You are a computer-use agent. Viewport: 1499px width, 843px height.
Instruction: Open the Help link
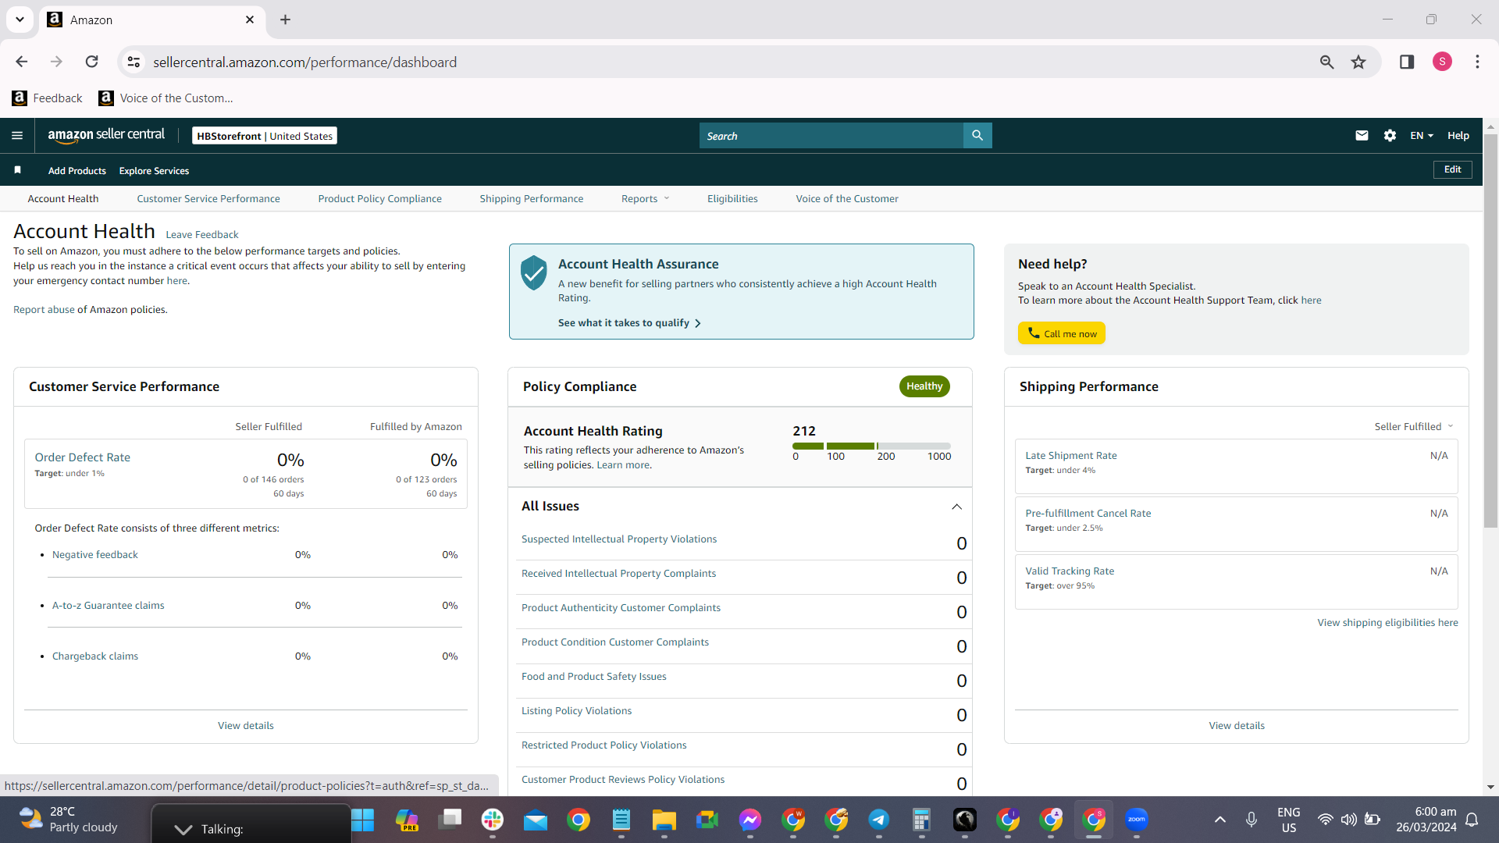coord(1458,136)
